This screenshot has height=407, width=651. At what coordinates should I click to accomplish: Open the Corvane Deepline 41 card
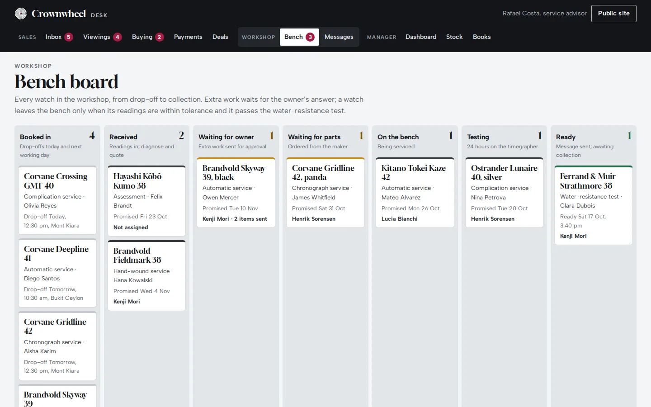coord(57,273)
